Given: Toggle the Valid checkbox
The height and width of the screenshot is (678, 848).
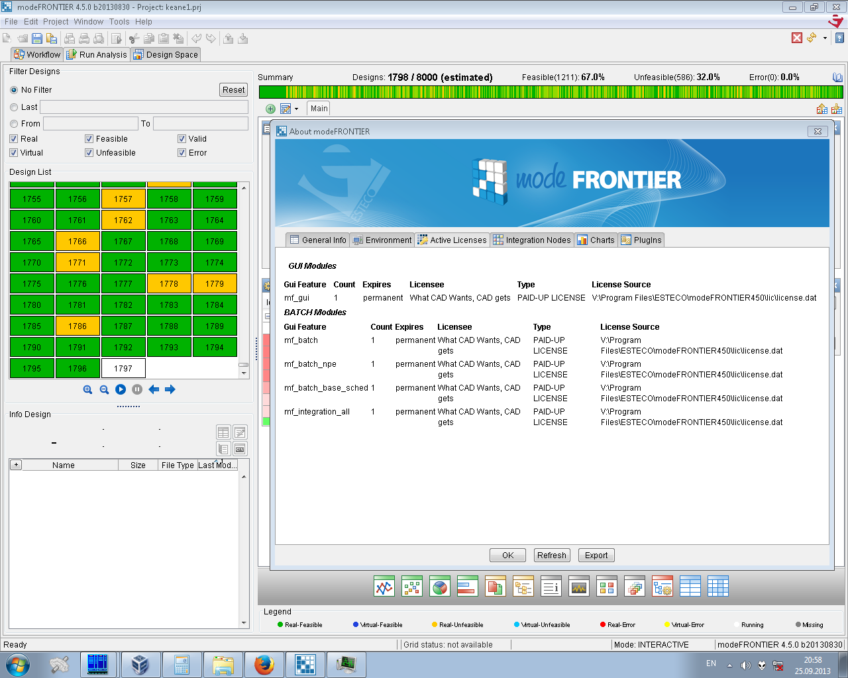Looking at the screenshot, I should (x=182, y=139).
